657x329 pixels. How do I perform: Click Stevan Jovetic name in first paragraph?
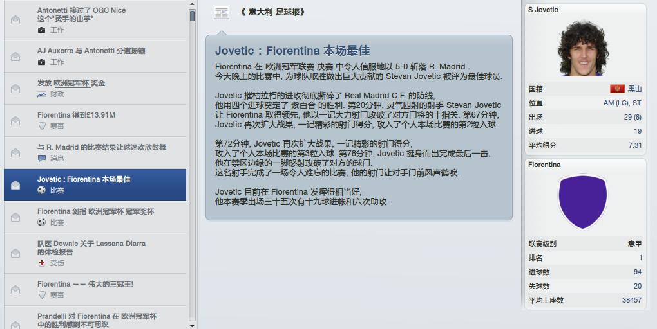click(413, 76)
